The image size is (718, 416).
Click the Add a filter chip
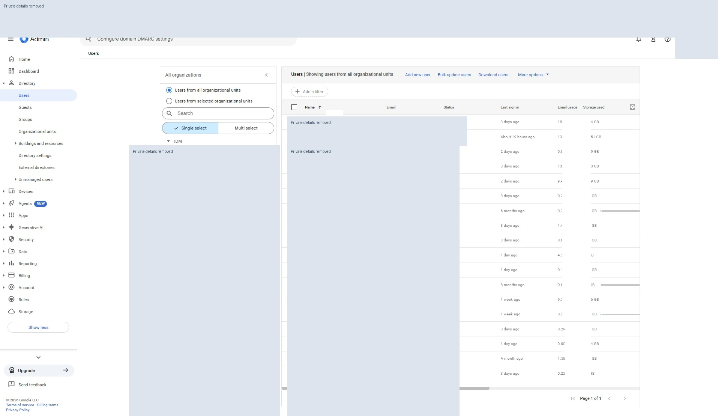309,92
